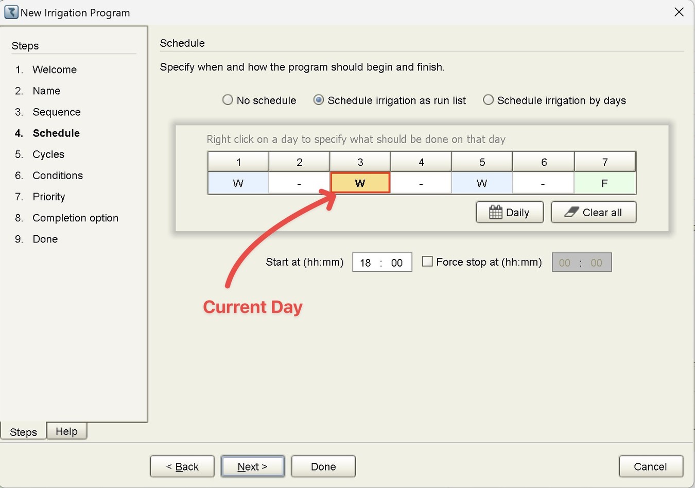The image size is (695, 488).
Task: Click the irrigation app icon in title bar
Action: pos(11,12)
